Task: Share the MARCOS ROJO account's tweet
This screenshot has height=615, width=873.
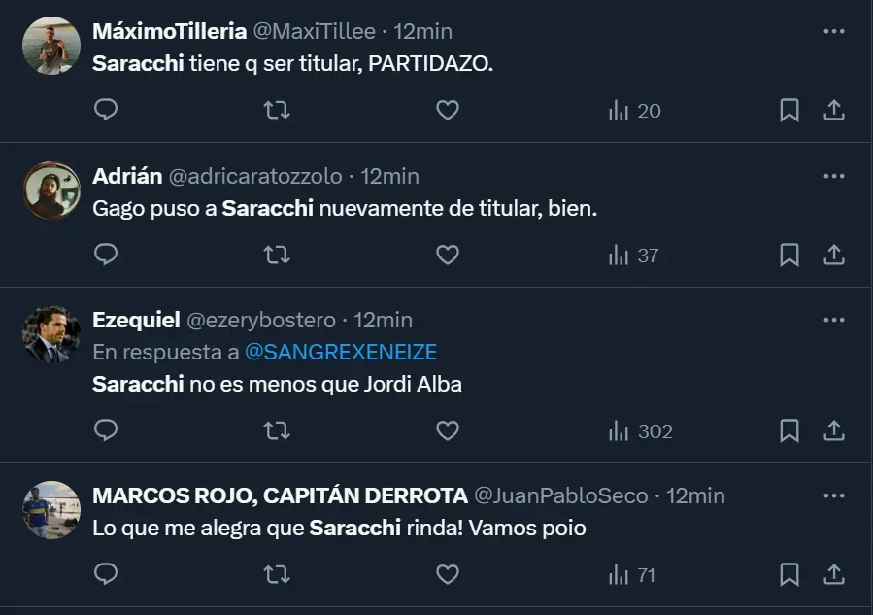Action: pos(833,575)
